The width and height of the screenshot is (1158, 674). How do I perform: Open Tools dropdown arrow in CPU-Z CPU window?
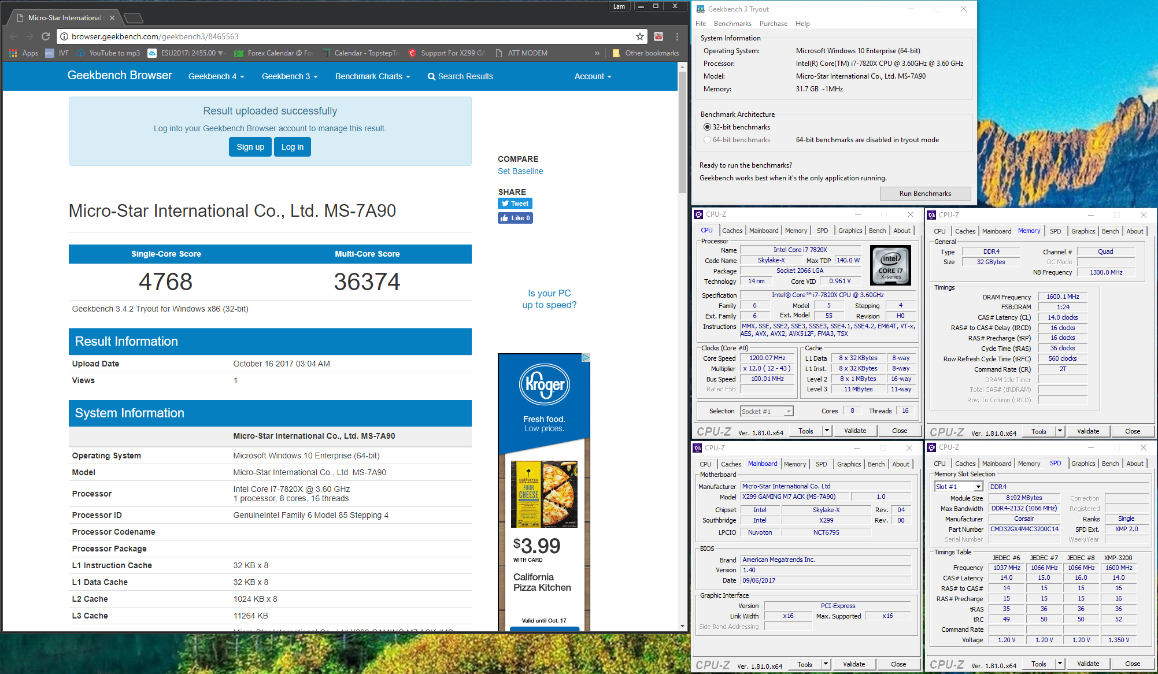pos(827,431)
